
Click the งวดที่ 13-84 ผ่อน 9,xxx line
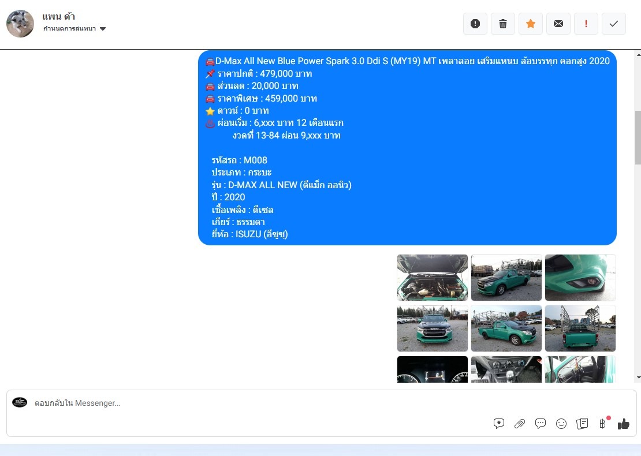(286, 136)
